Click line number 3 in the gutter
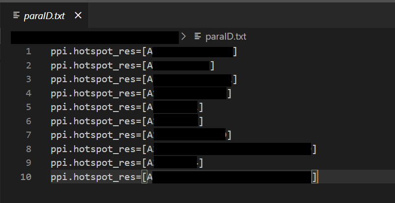395x203 pixels. pos(28,79)
